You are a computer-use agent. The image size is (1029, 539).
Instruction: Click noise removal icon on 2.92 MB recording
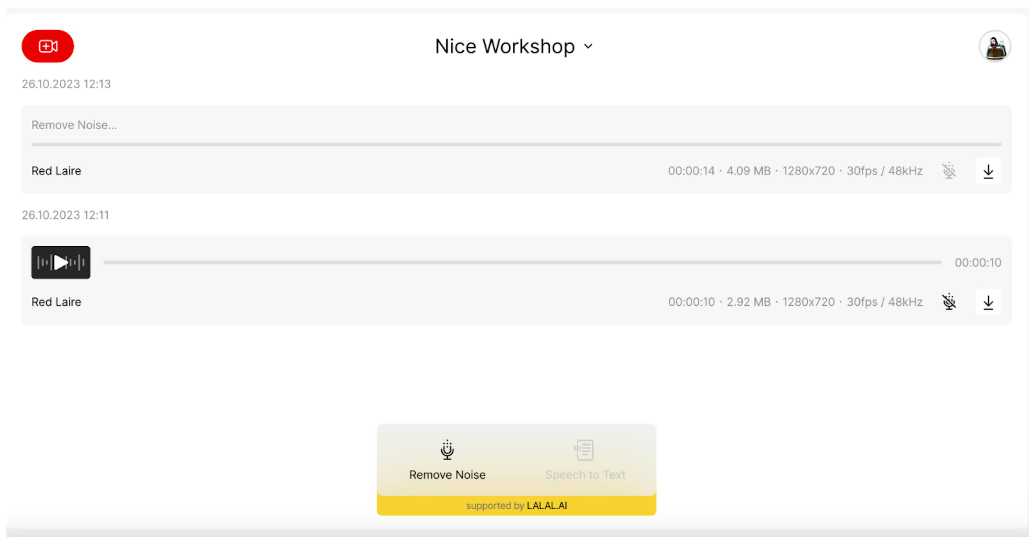[x=949, y=302]
